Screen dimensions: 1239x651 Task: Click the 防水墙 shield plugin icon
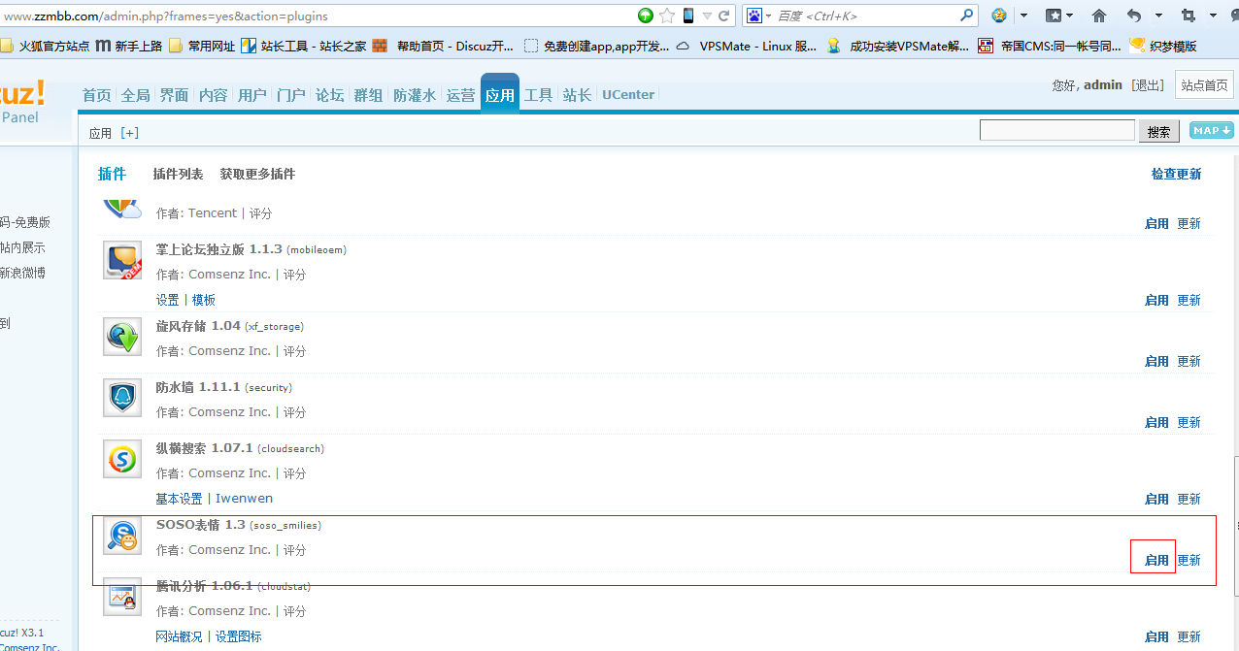[x=122, y=398]
